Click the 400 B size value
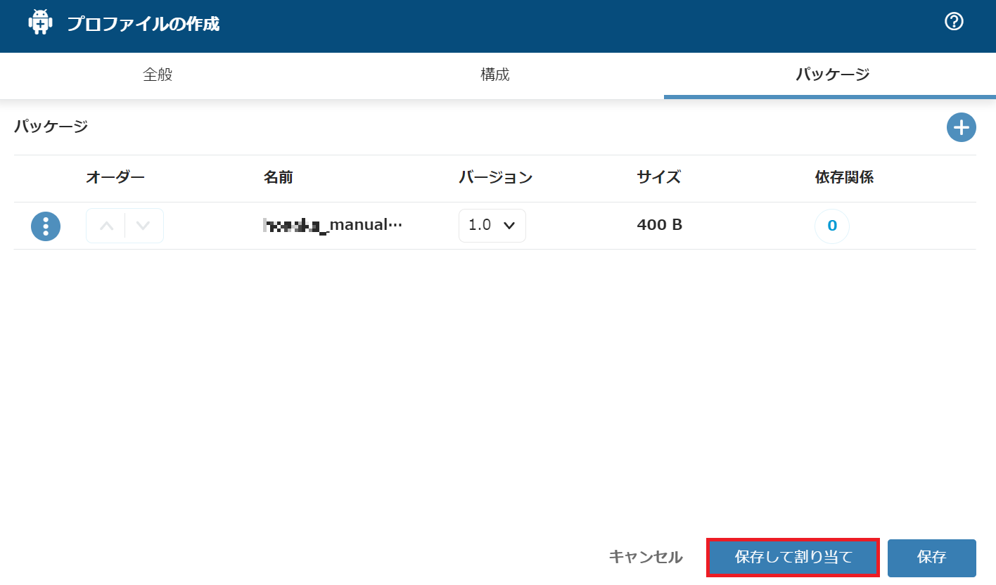This screenshot has height=585, width=996. 660,225
